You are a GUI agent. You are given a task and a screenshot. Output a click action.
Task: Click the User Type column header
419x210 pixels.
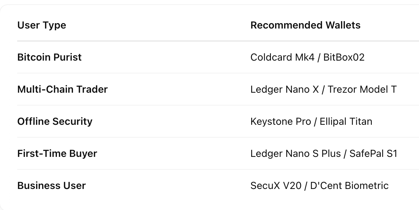[x=42, y=25]
